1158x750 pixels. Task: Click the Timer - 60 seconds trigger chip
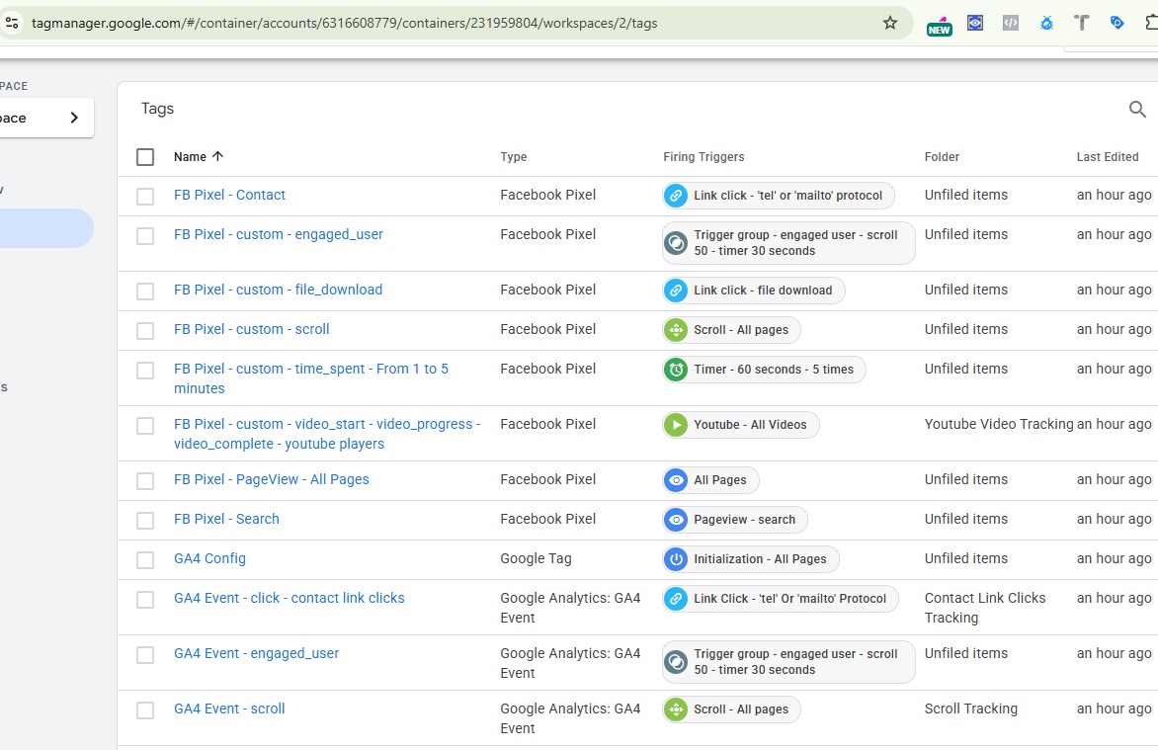click(764, 370)
